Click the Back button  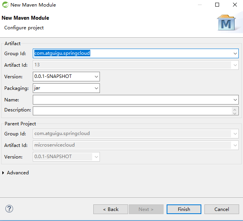click(111, 209)
